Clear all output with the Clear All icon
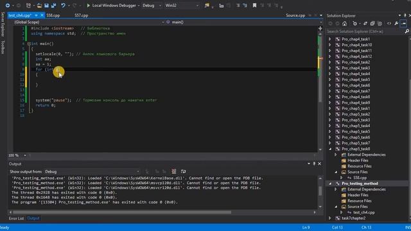 [174, 171]
